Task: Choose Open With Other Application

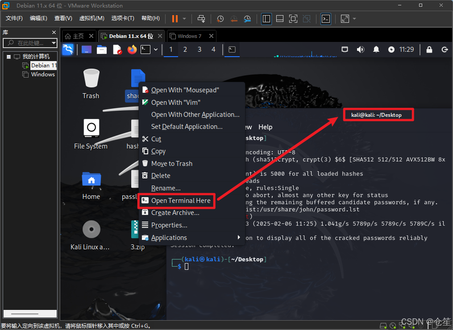Action: (191, 115)
